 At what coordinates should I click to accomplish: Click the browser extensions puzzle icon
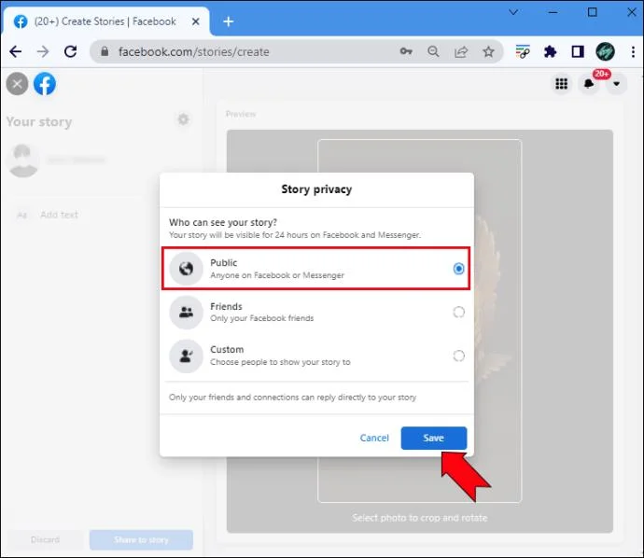coord(550,51)
